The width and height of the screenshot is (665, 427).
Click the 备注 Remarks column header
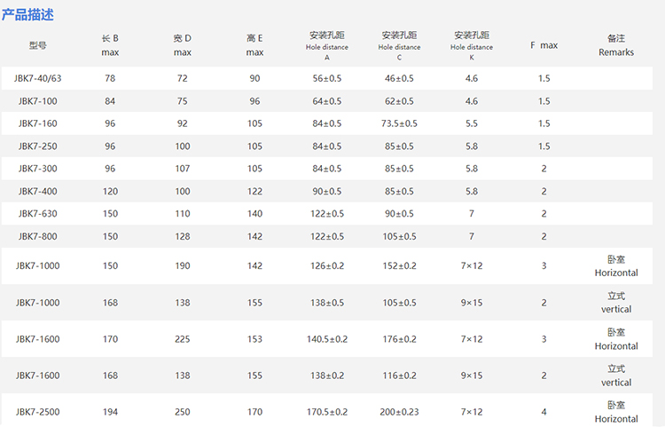tap(616, 45)
